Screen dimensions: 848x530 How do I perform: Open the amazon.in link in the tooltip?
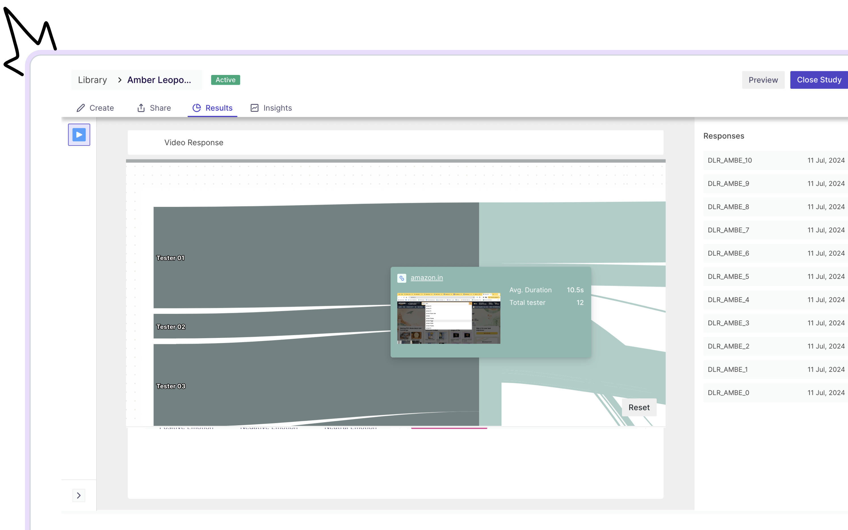pyautogui.click(x=427, y=277)
